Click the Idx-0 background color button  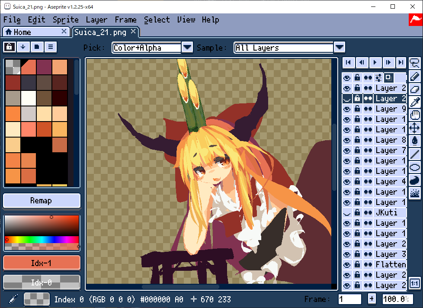42,282
